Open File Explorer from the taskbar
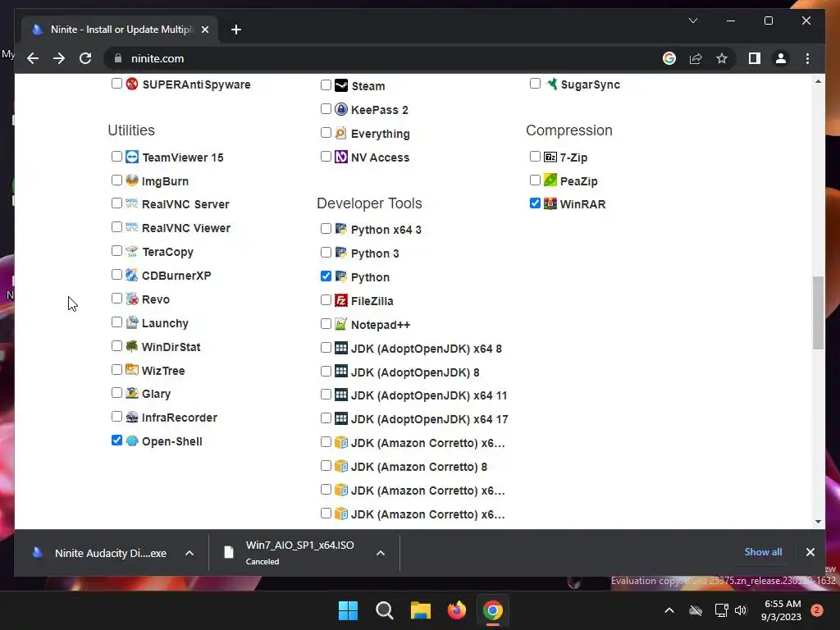The width and height of the screenshot is (840, 630). [421, 610]
